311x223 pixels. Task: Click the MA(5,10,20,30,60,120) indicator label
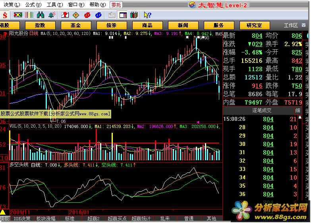tap(66, 33)
